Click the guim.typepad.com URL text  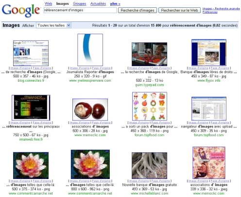tap(150, 85)
